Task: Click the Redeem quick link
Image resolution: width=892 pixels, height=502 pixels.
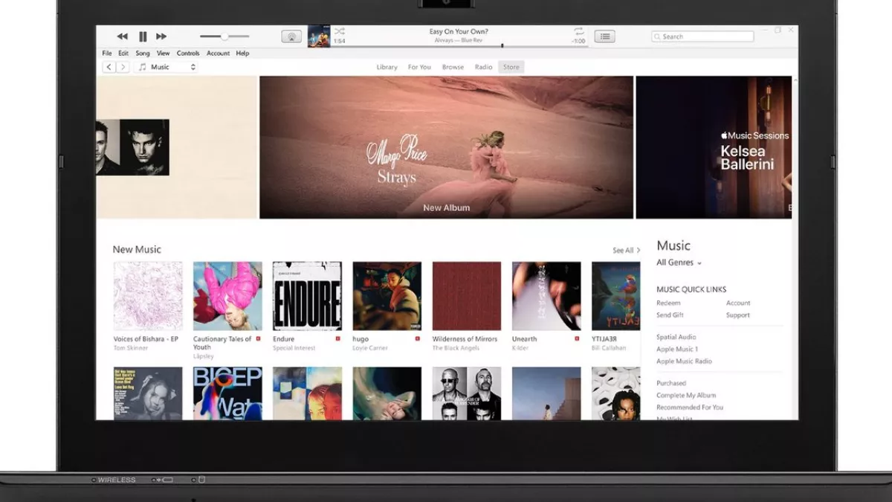Action: [x=668, y=303]
